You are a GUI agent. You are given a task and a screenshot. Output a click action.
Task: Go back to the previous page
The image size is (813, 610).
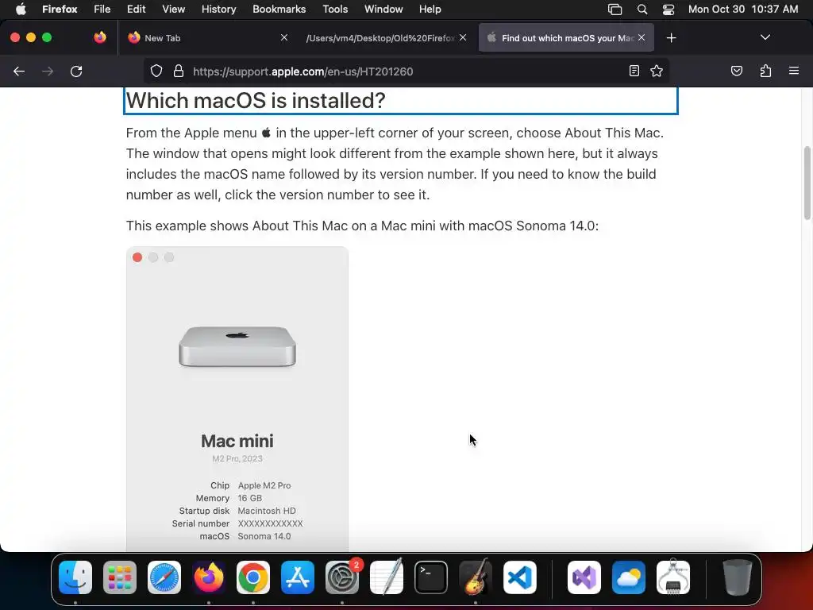point(19,71)
